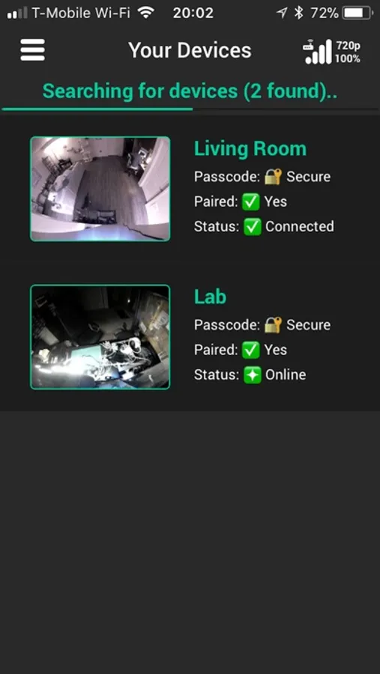Tap Lab status Online star icon

click(252, 375)
